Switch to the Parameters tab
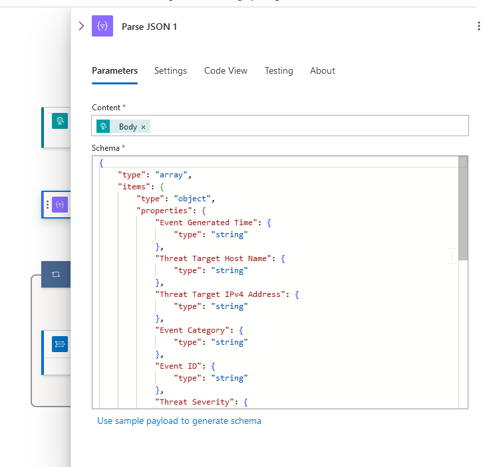This screenshot has width=483, height=467. tap(114, 71)
